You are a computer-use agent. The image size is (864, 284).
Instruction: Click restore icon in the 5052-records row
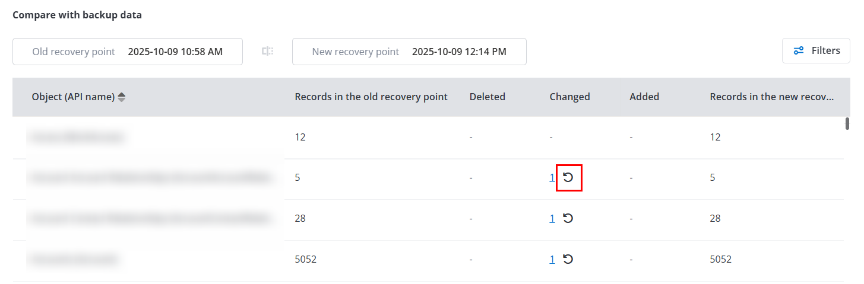pyautogui.click(x=568, y=259)
